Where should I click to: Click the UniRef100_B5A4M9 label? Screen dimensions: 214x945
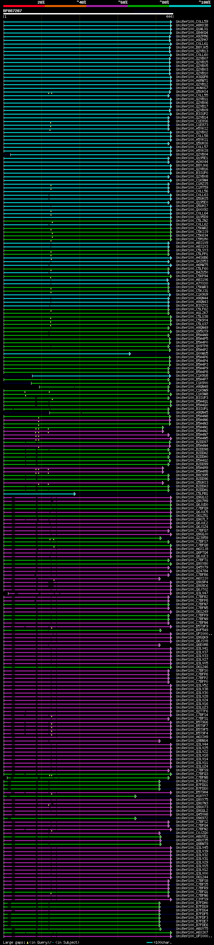click(x=192, y=468)
